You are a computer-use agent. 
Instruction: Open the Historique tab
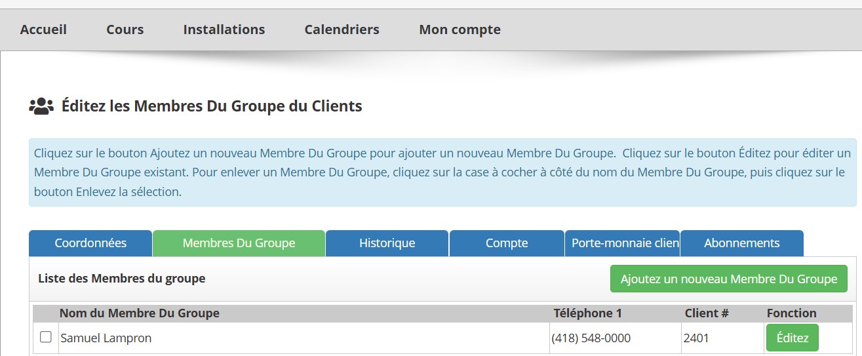(387, 243)
